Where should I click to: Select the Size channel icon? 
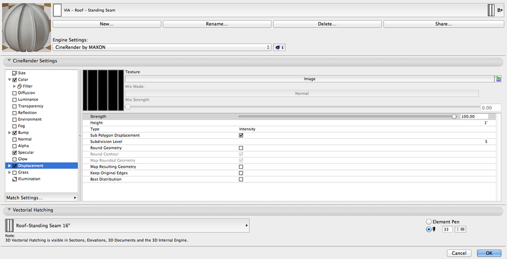coord(14,73)
